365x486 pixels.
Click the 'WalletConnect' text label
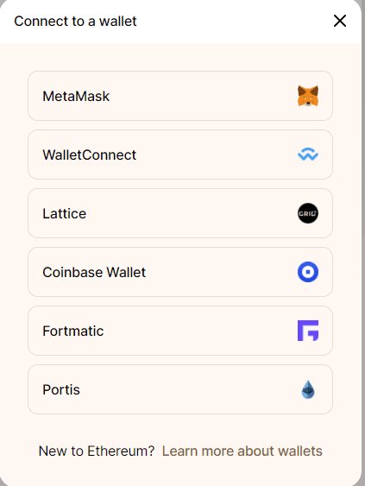tap(89, 155)
